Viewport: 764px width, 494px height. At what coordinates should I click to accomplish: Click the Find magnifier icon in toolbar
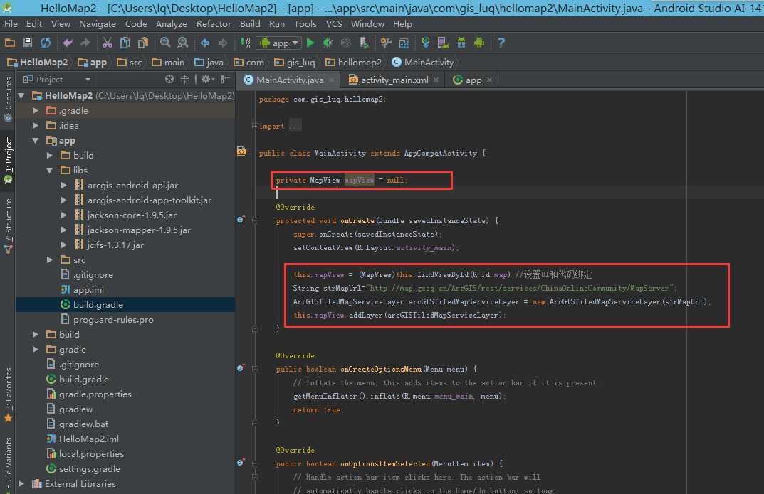(x=165, y=43)
